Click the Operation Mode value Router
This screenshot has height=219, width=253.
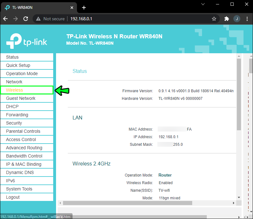pyautogui.click(x=165, y=175)
